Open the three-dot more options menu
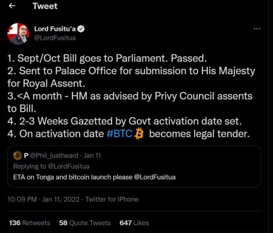The height and width of the screenshot is (233, 273). click(257, 29)
